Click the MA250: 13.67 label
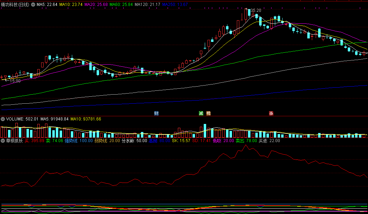The image size is (368, 214). (175, 5)
